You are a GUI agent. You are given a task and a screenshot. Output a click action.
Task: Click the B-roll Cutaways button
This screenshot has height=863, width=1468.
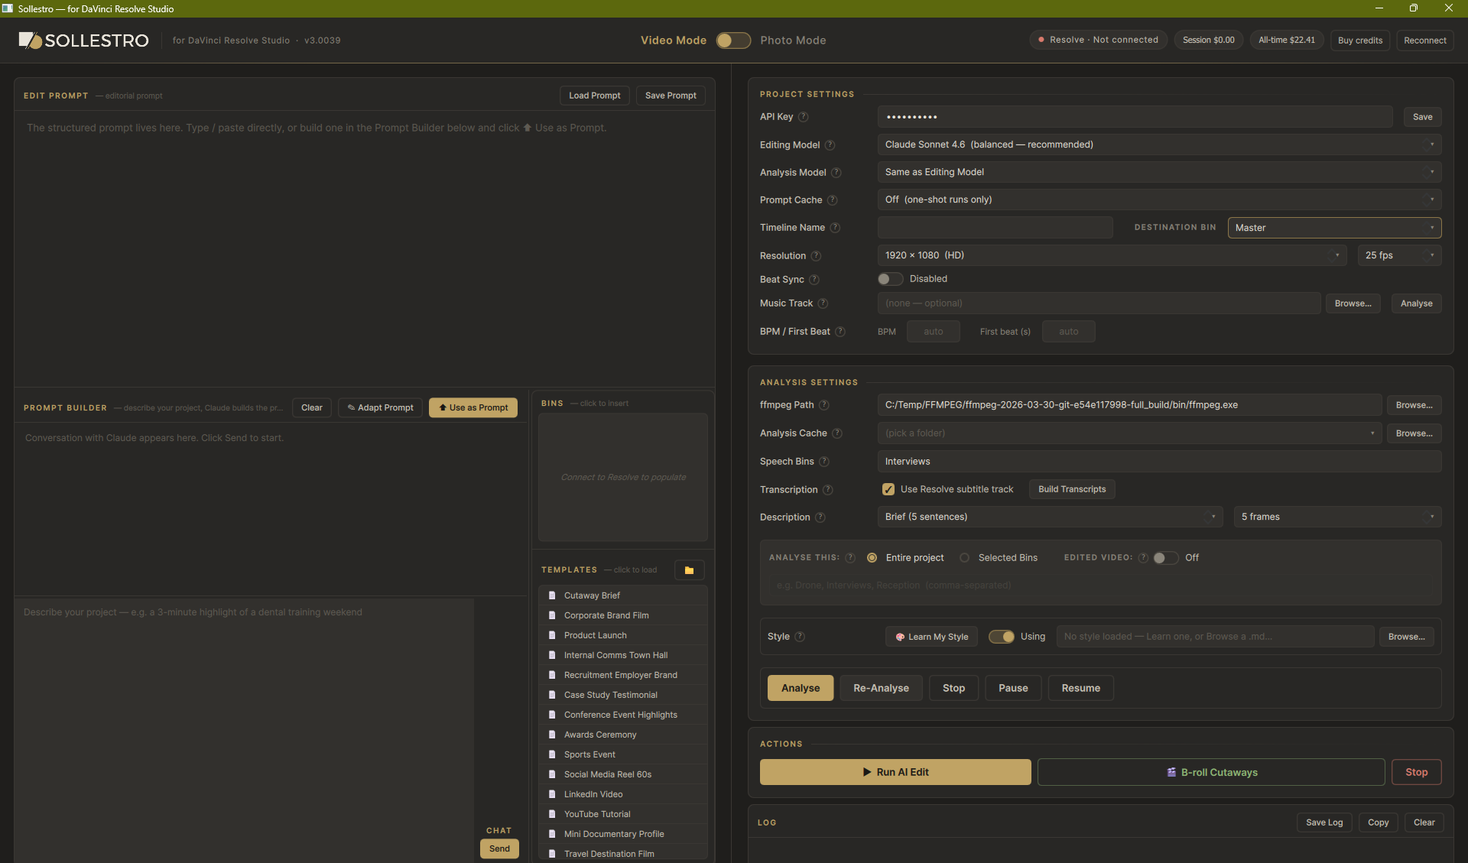pos(1211,772)
